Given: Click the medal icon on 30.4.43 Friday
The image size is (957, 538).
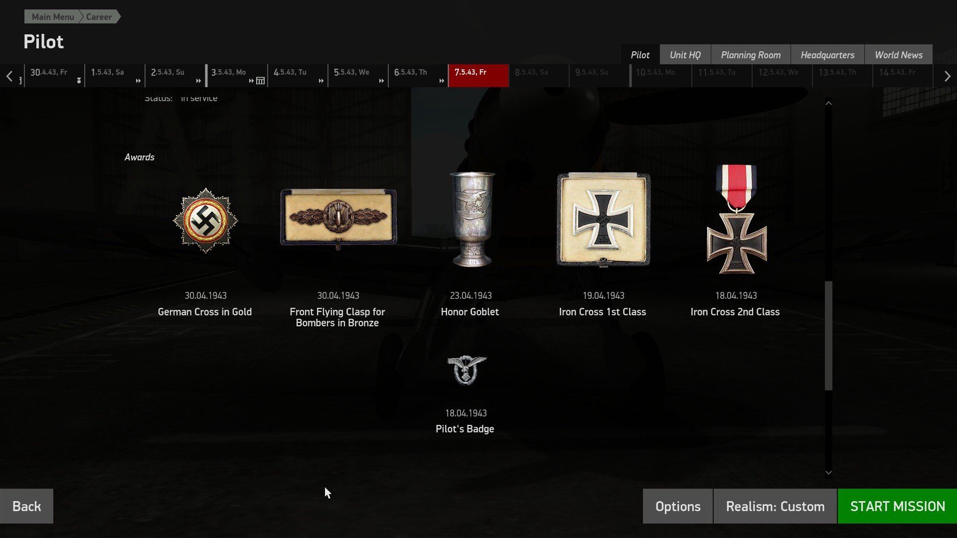Looking at the screenshot, I should click(x=79, y=80).
